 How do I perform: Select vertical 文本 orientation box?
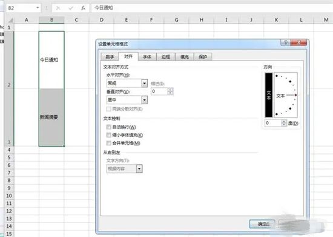click(x=269, y=95)
